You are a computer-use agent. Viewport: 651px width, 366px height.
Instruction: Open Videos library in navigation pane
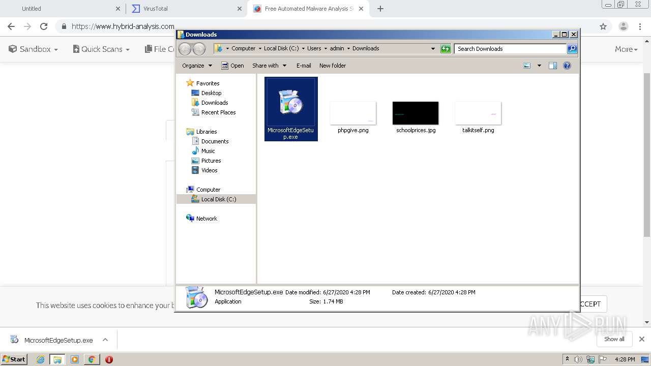tap(204, 170)
